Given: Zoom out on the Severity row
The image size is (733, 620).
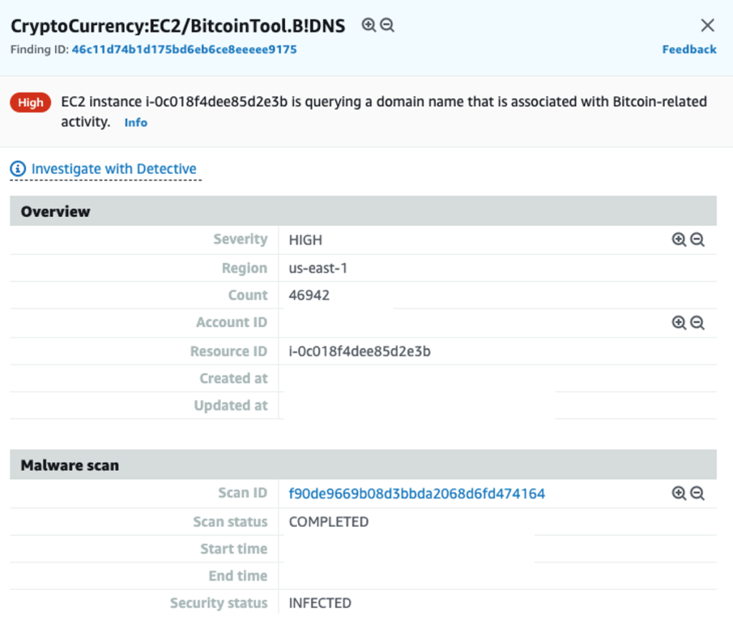Looking at the screenshot, I should pos(697,240).
